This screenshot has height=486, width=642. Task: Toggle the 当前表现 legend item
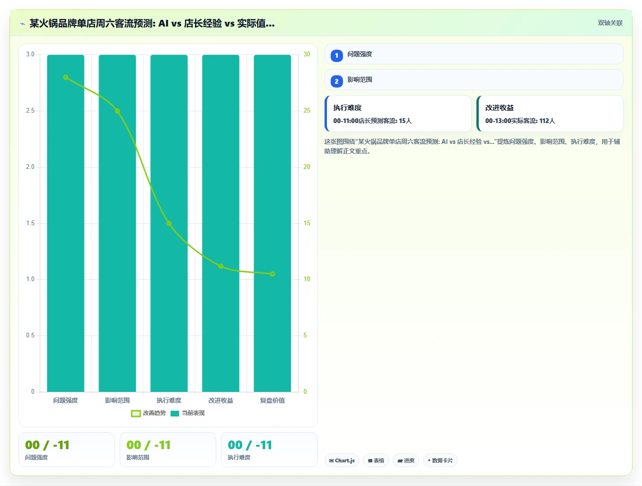[187, 413]
